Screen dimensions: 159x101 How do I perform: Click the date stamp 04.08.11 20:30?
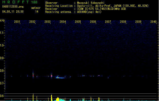(x=13, y=12)
